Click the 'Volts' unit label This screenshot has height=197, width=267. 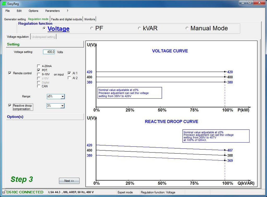[60, 52]
